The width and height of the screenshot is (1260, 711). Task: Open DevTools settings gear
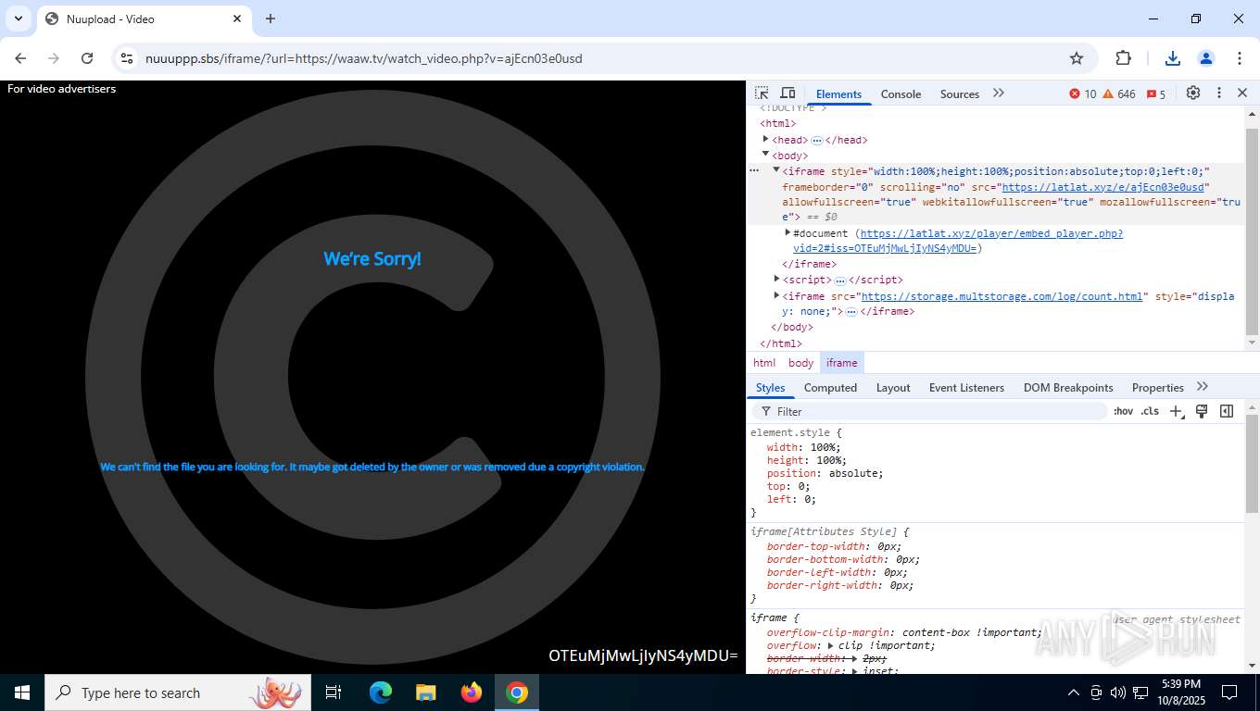pos(1193,94)
